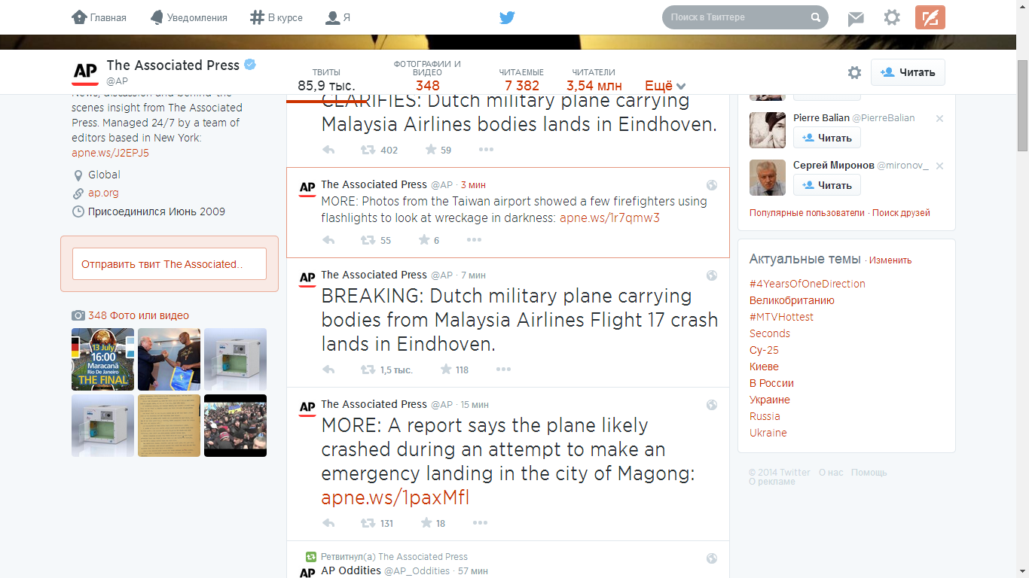Favorite the Magong emergency landing tweet
This screenshot has width=1029, height=578.
pos(426,523)
